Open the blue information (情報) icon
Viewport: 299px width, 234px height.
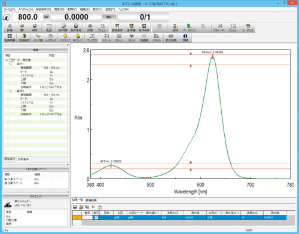pos(185,38)
